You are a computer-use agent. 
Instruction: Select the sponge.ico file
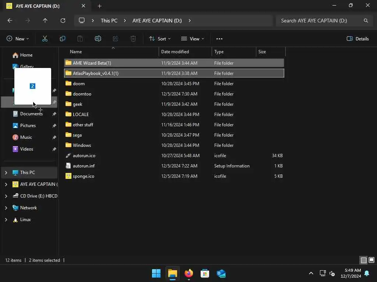174,176
